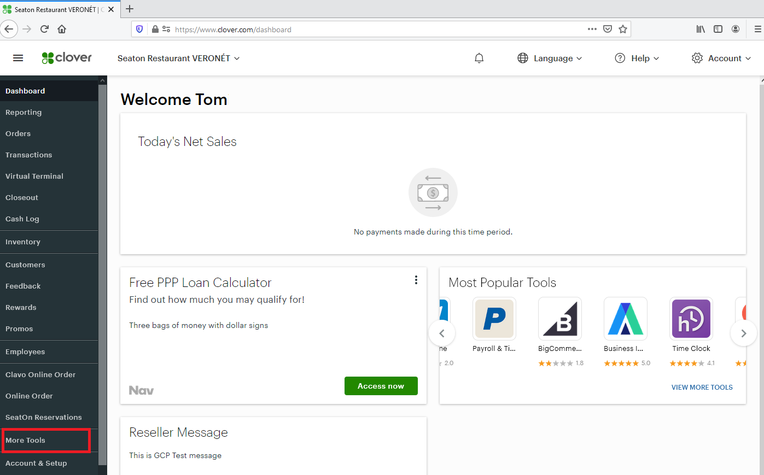This screenshot has height=475, width=764.
Task: Expand the Help dropdown
Action: click(x=656, y=58)
